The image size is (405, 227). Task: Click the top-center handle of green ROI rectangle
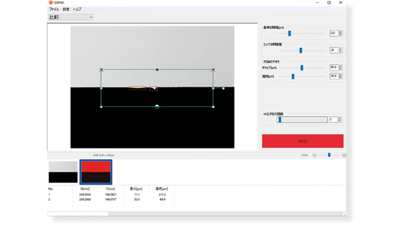(x=157, y=69)
